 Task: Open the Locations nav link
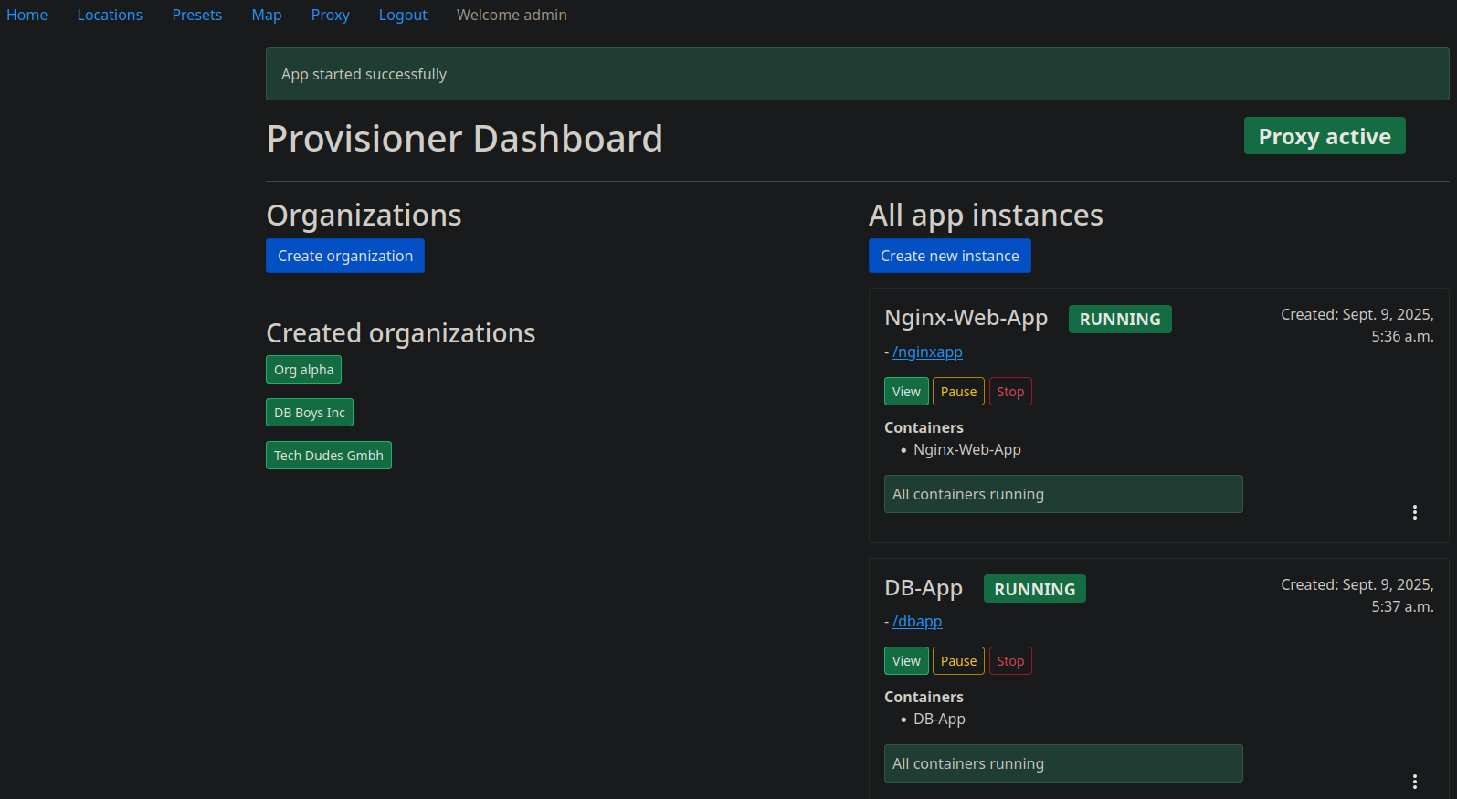(110, 15)
